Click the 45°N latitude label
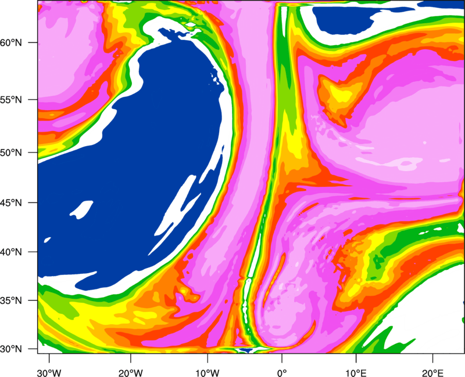Screen dimensions: 465x377 pyautogui.click(x=11, y=202)
